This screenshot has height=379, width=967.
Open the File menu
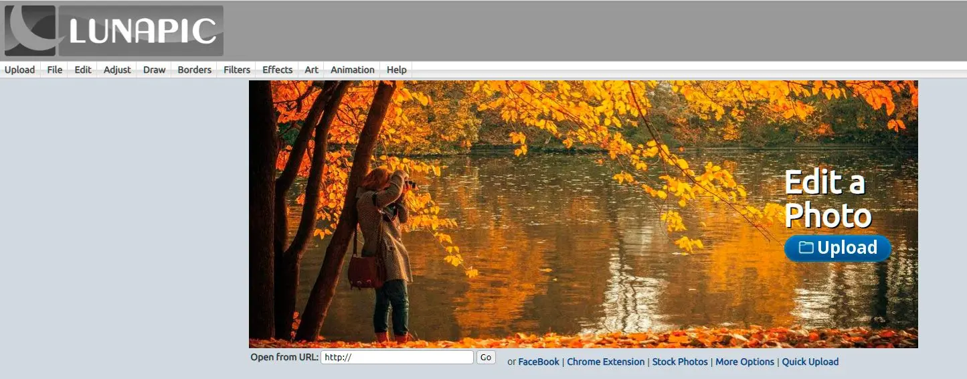(x=55, y=70)
